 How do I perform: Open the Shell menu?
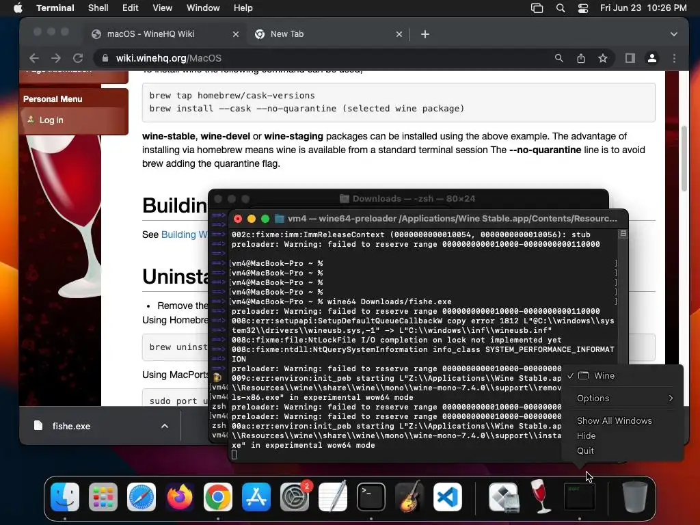98,8
